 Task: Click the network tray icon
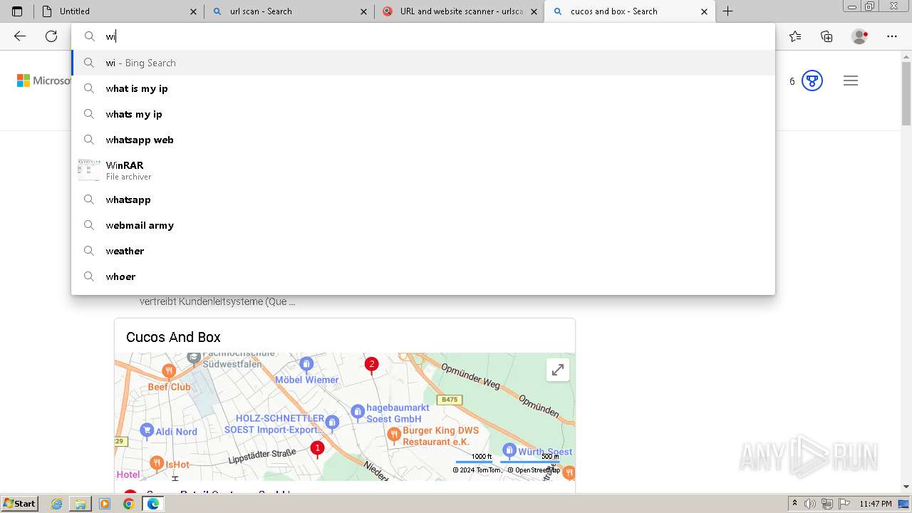[827, 504]
